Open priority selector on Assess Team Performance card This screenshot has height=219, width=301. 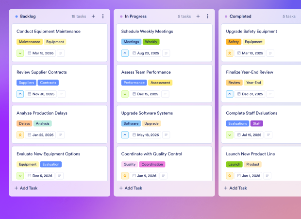tap(125, 94)
